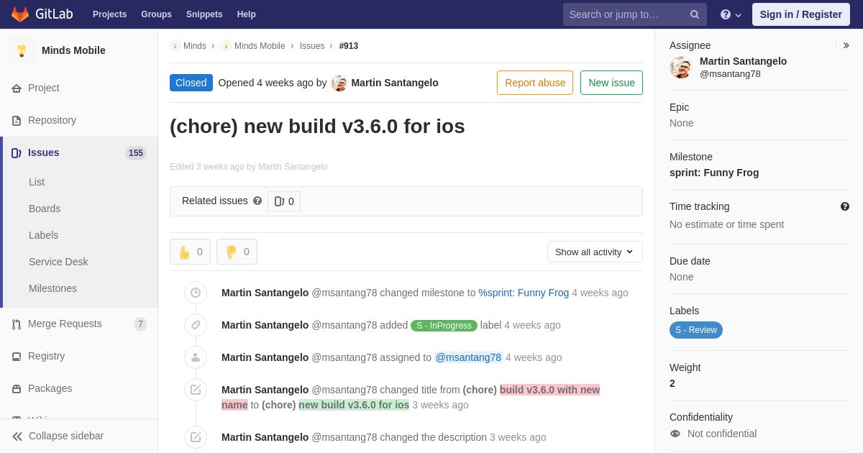Click Martin Santangelo's author avatar
The width and height of the screenshot is (863, 453).
[339, 83]
